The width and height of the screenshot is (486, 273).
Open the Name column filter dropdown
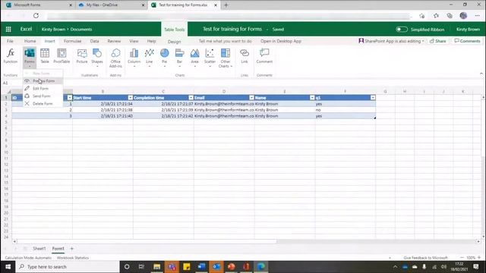tap(312, 98)
